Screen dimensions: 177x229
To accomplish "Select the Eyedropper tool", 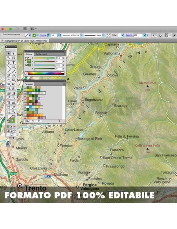I will (x=9, y=97).
